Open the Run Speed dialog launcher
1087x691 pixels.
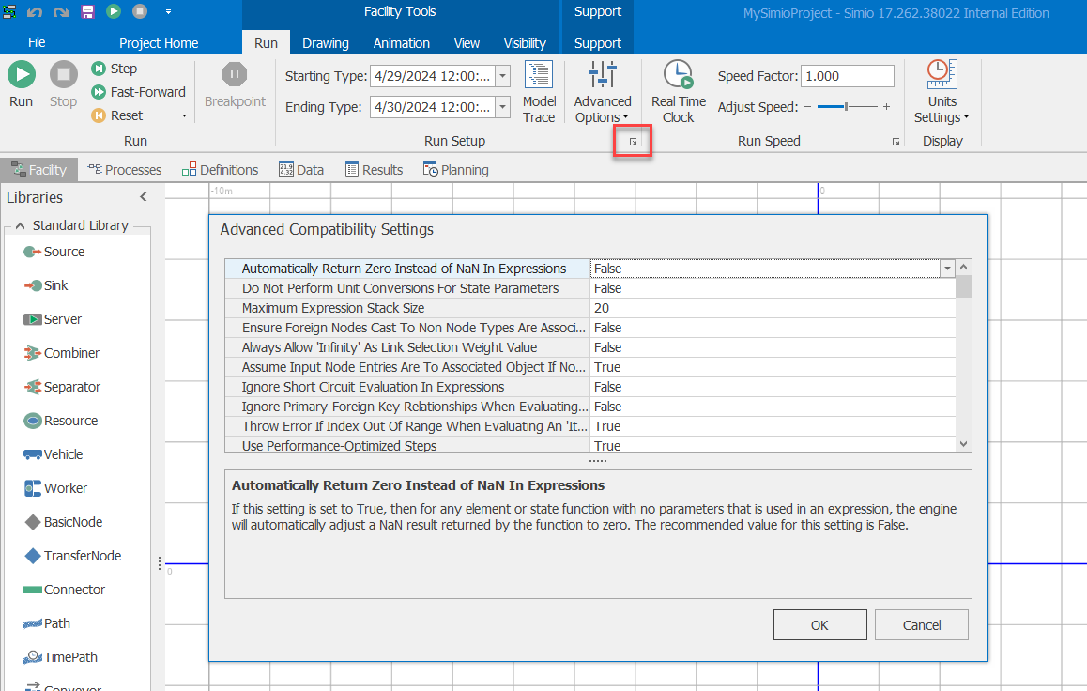click(896, 142)
